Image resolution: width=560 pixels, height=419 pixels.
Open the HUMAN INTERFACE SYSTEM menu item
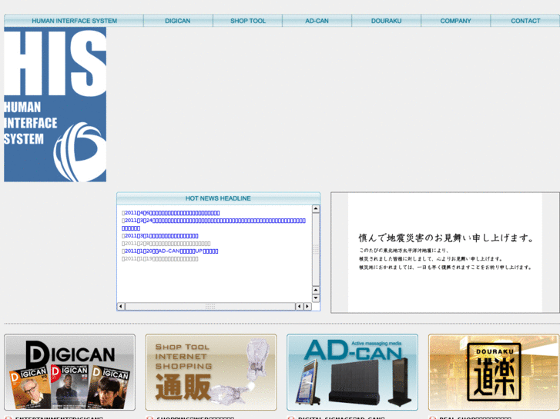(74, 21)
